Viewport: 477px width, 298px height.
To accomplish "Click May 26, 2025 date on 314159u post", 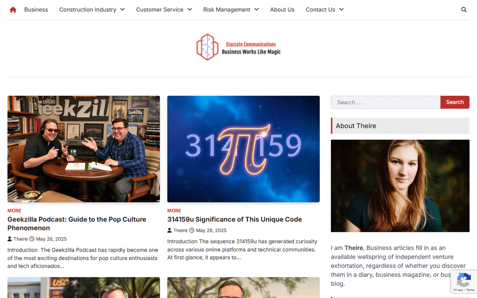I will (x=211, y=230).
